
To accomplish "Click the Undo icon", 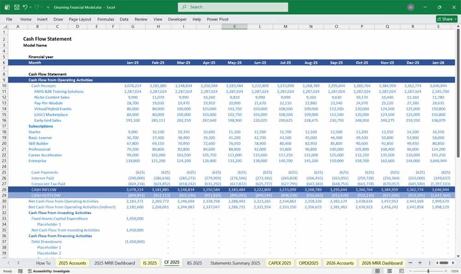I will pos(25,6).
